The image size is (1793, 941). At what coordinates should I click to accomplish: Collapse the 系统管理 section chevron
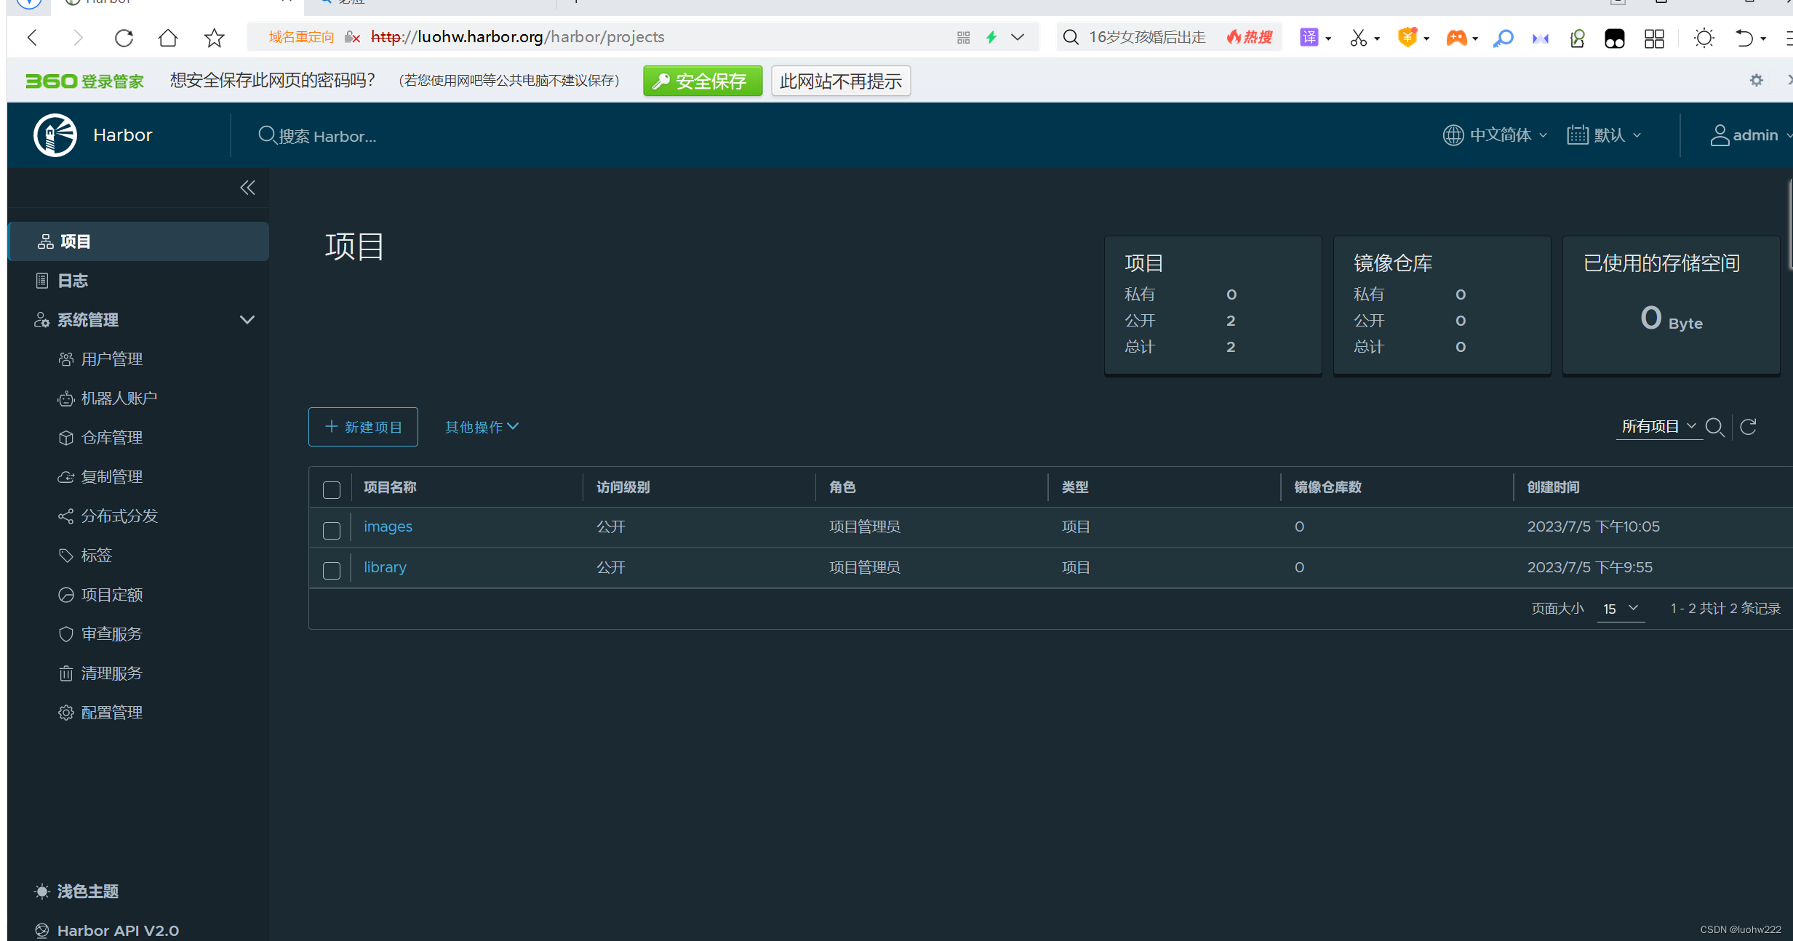tap(247, 320)
